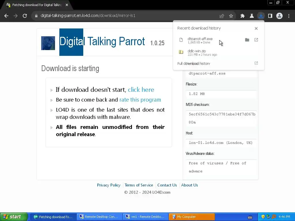
Task: Close the Fetching download browser tab
Action: click(x=67, y=5)
